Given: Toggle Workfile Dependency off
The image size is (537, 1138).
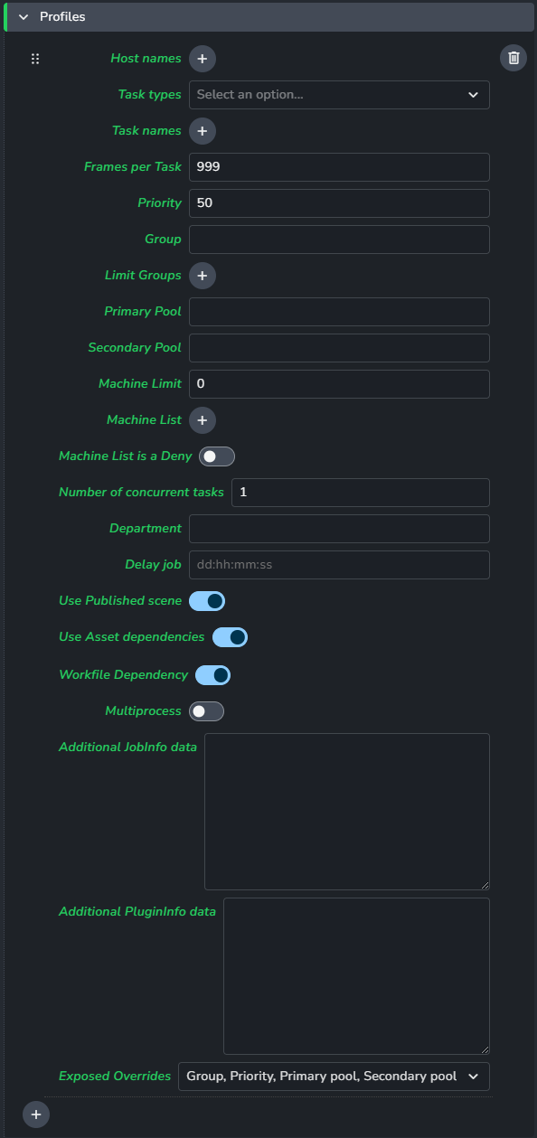Looking at the screenshot, I should click(213, 675).
